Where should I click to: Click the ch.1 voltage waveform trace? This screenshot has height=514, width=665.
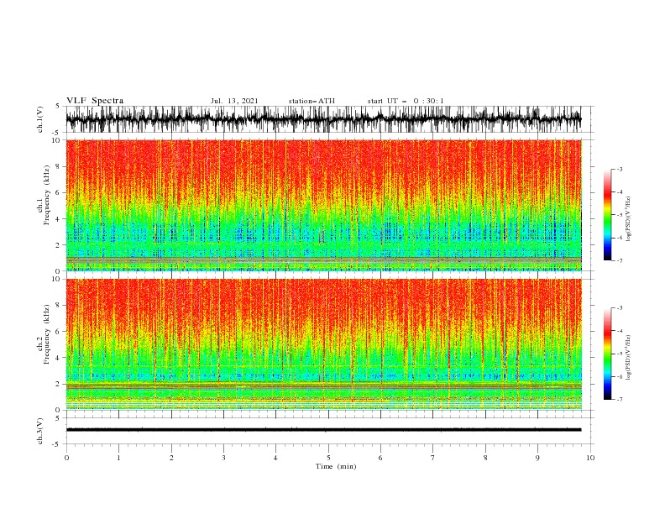click(323, 119)
